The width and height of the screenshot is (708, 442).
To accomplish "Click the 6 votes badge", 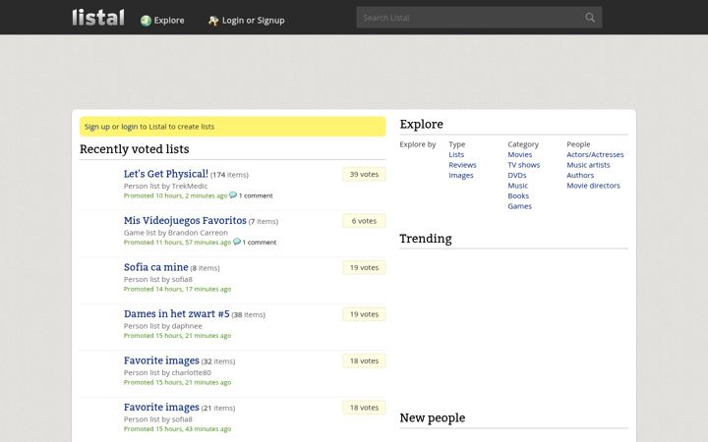I will click(x=364, y=221).
